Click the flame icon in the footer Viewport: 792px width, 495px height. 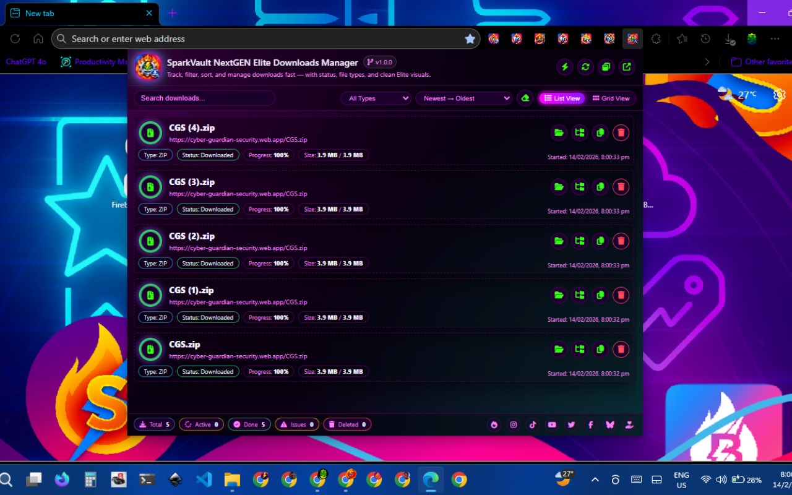(x=494, y=424)
